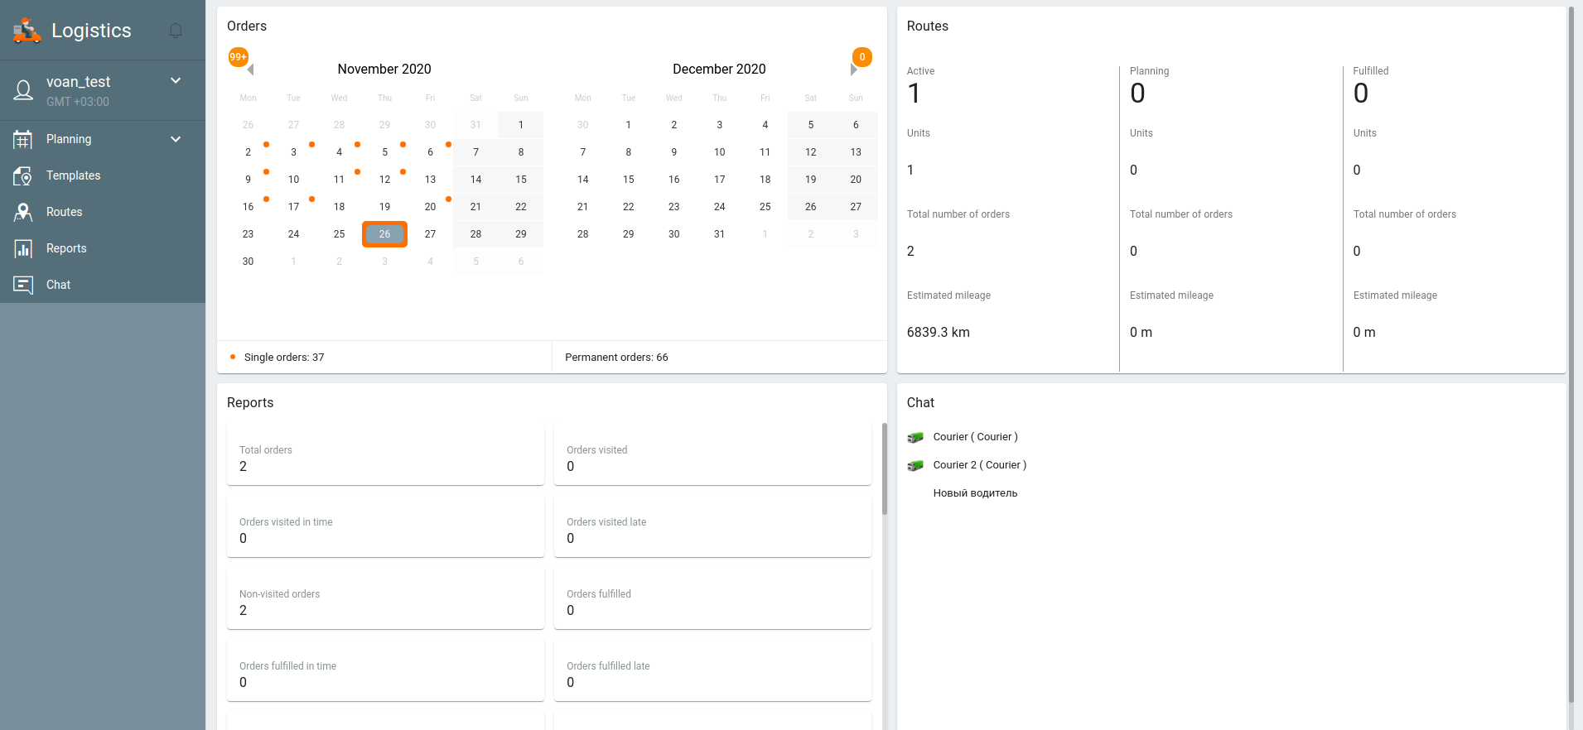Screen dimensions: 1583x730
Task: Open chat with Новый водитель
Action: [975, 493]
